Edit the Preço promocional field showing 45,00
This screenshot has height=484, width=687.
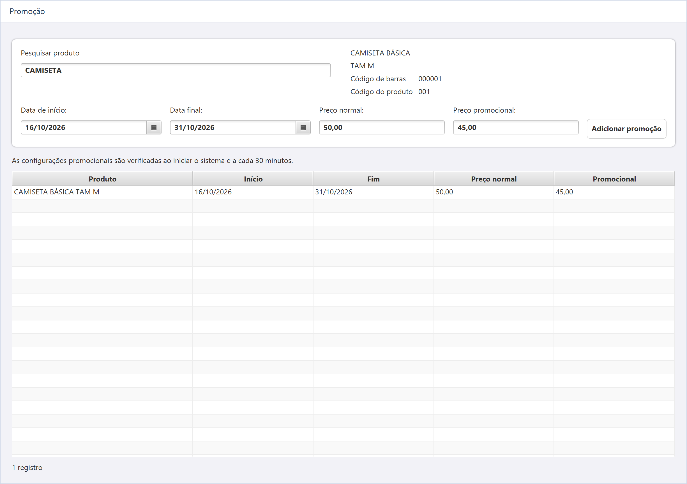click(x=516, y=128)
